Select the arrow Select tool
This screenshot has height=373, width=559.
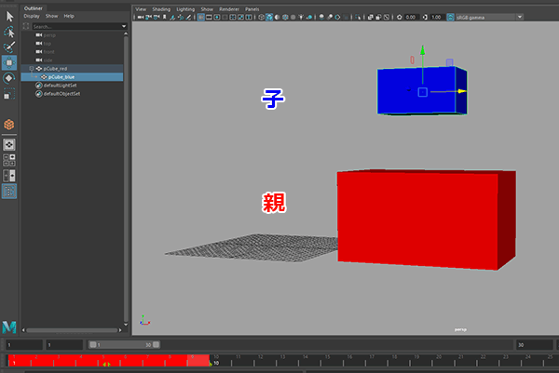click(x=9, y=15)
